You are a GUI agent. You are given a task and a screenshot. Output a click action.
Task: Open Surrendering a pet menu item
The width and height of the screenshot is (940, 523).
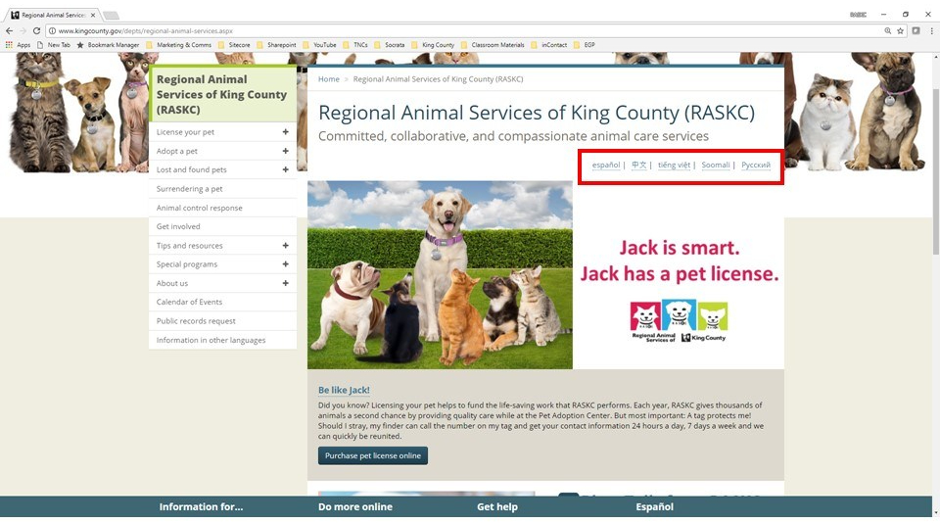click(x=190, y=189)
